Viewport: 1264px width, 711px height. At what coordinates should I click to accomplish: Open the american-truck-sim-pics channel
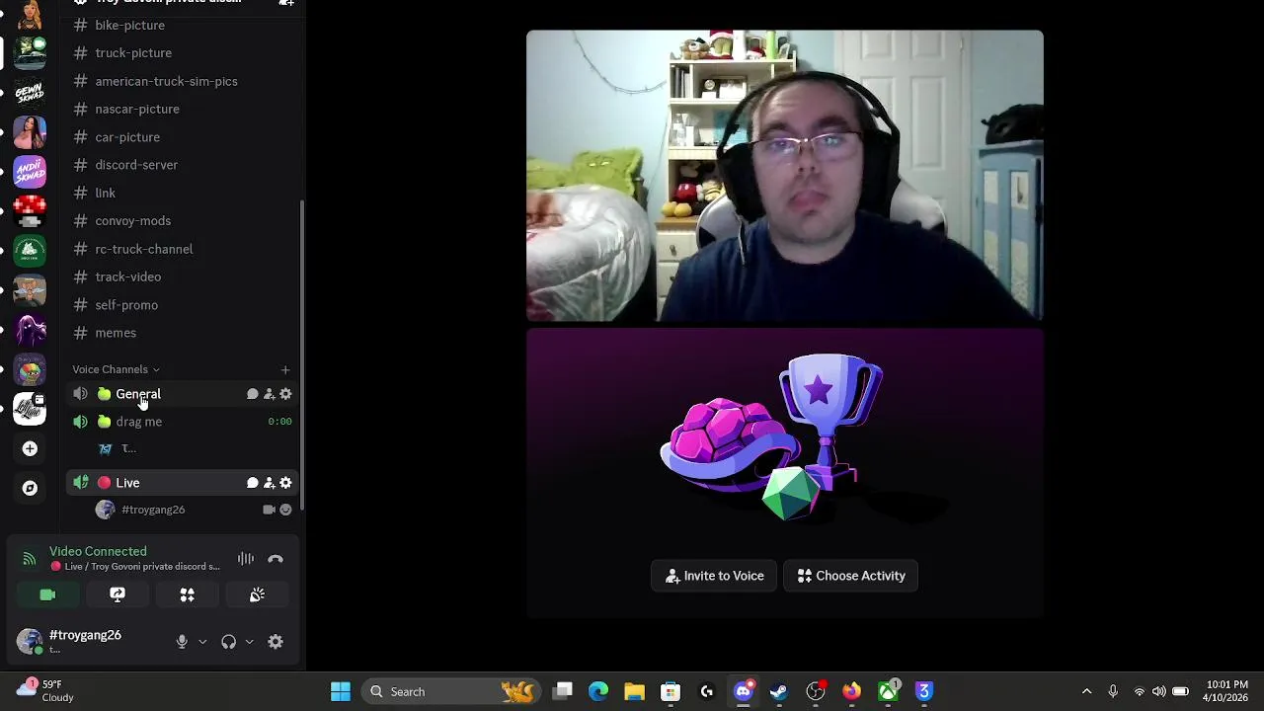point(166,81)
